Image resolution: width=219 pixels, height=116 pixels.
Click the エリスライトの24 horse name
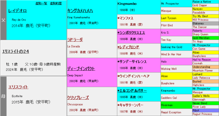click(16, 51)
